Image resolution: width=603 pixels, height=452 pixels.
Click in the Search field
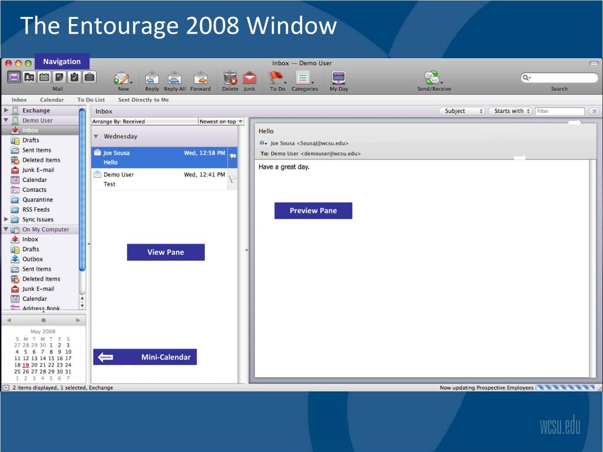click(x=559, y=78)
